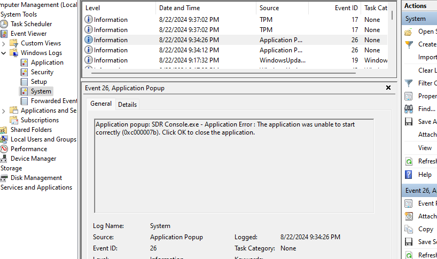437x259 pixels.
Task: Open the Performance monitor icon
Action: point(4,150)
